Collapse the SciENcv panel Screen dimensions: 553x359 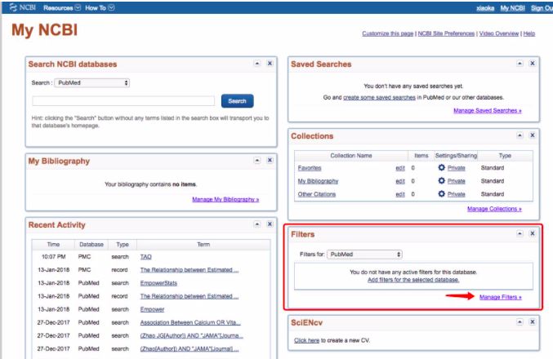[520, 322]
